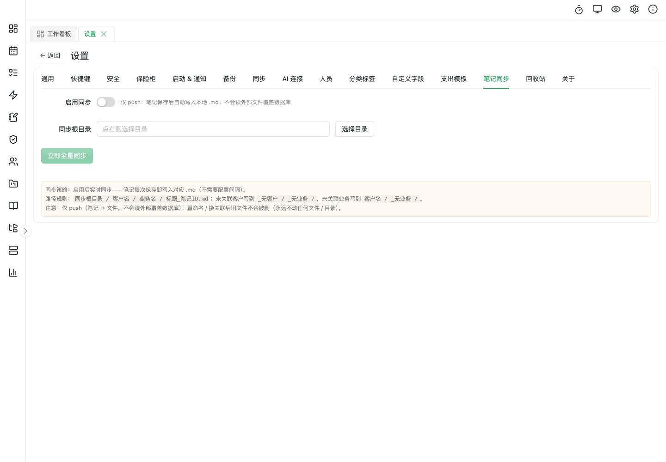
Task: Open the gear settings icon in header
Action: point(635,9)
